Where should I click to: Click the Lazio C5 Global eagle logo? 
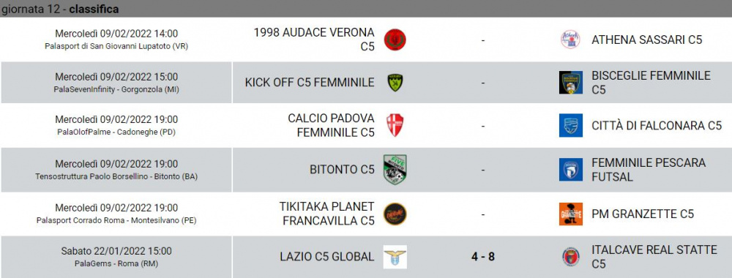(x=395, y=257)
